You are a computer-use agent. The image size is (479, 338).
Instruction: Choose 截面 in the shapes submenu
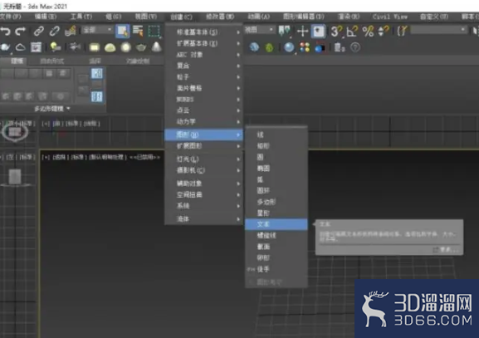coord(276,247)
